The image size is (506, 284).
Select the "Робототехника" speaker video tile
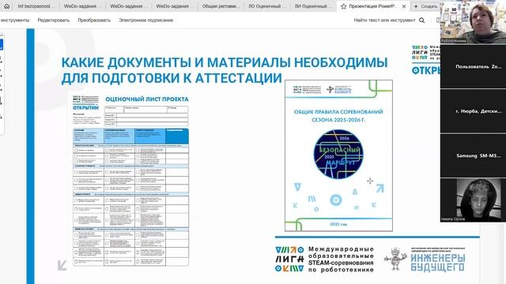click(473, 21)
